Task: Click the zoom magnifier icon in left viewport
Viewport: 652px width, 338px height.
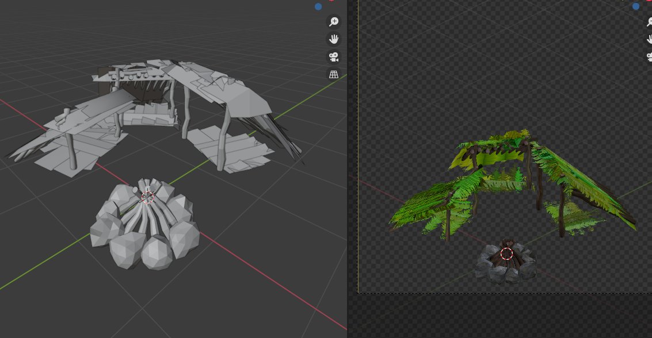Action: 334,22
